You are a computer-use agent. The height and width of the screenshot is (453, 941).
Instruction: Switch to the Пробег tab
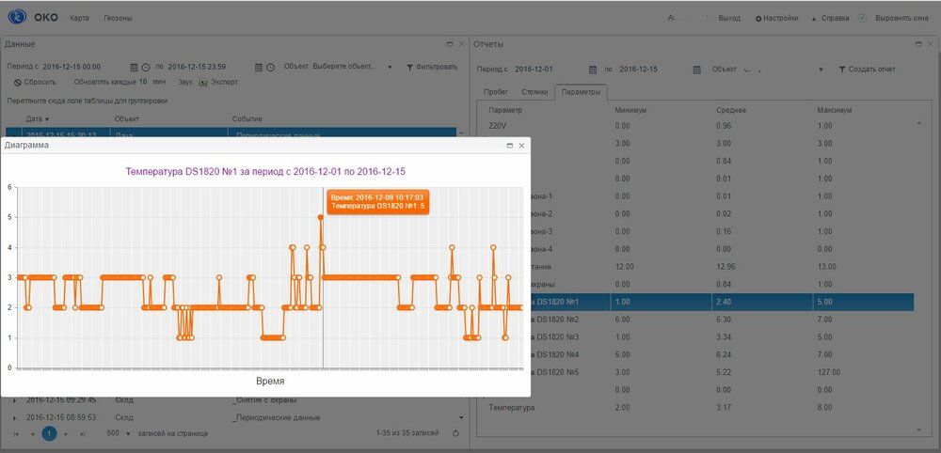point(496,92)
